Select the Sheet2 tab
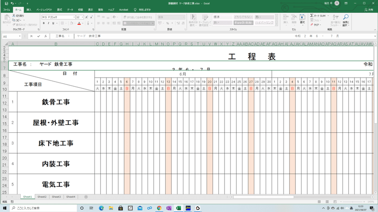Image resolution: width=378 pixels, height=212 pixels. tap(42, 197)
